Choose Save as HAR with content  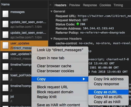(x=60, y=105)
